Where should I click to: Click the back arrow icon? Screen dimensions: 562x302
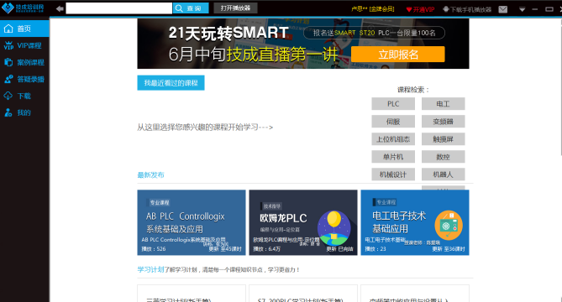pyautogui.click(x=60, y=8)
